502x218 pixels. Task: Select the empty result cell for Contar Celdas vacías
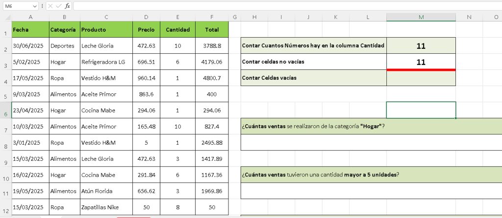tap(421, 78)
